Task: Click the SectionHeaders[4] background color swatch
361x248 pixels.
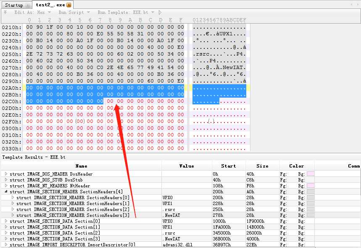Action: coord(311,192)
